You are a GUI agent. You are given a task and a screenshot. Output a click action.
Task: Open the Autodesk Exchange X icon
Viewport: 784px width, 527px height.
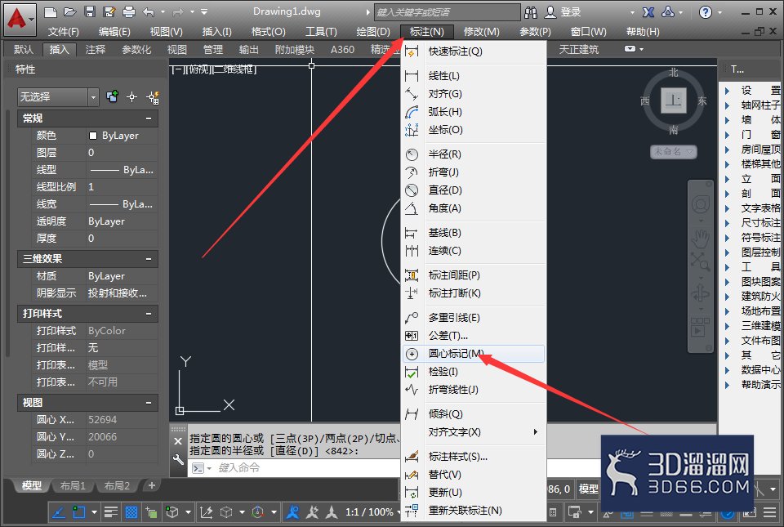tap(648, 12)
